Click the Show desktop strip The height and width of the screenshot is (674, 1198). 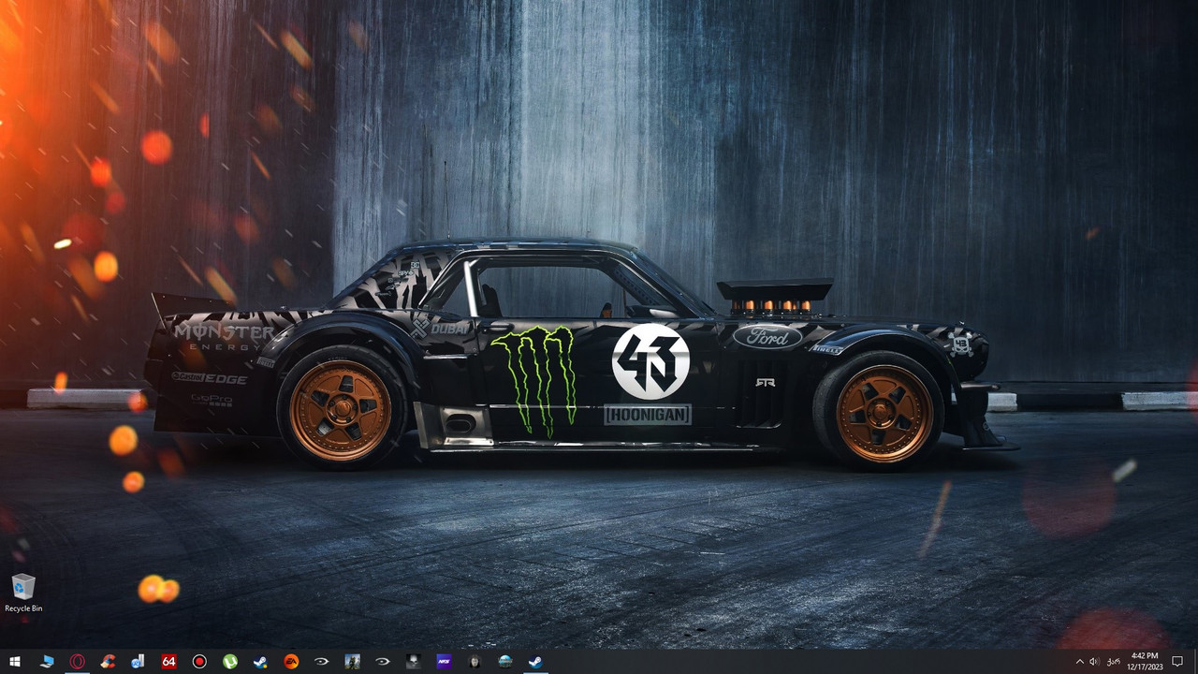click(x=1195, y=662)
